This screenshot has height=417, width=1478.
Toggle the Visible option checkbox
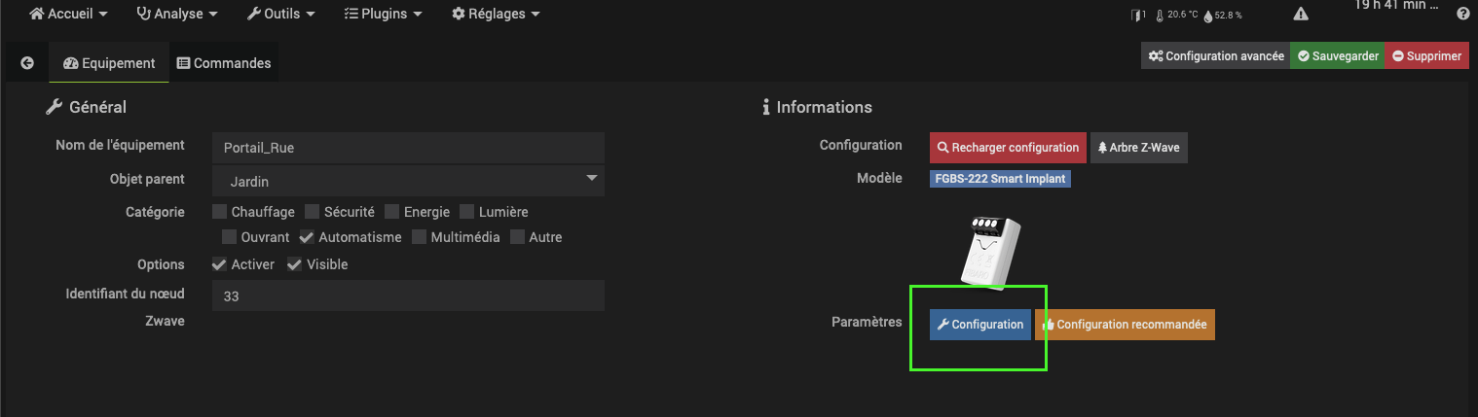[294, 264]
